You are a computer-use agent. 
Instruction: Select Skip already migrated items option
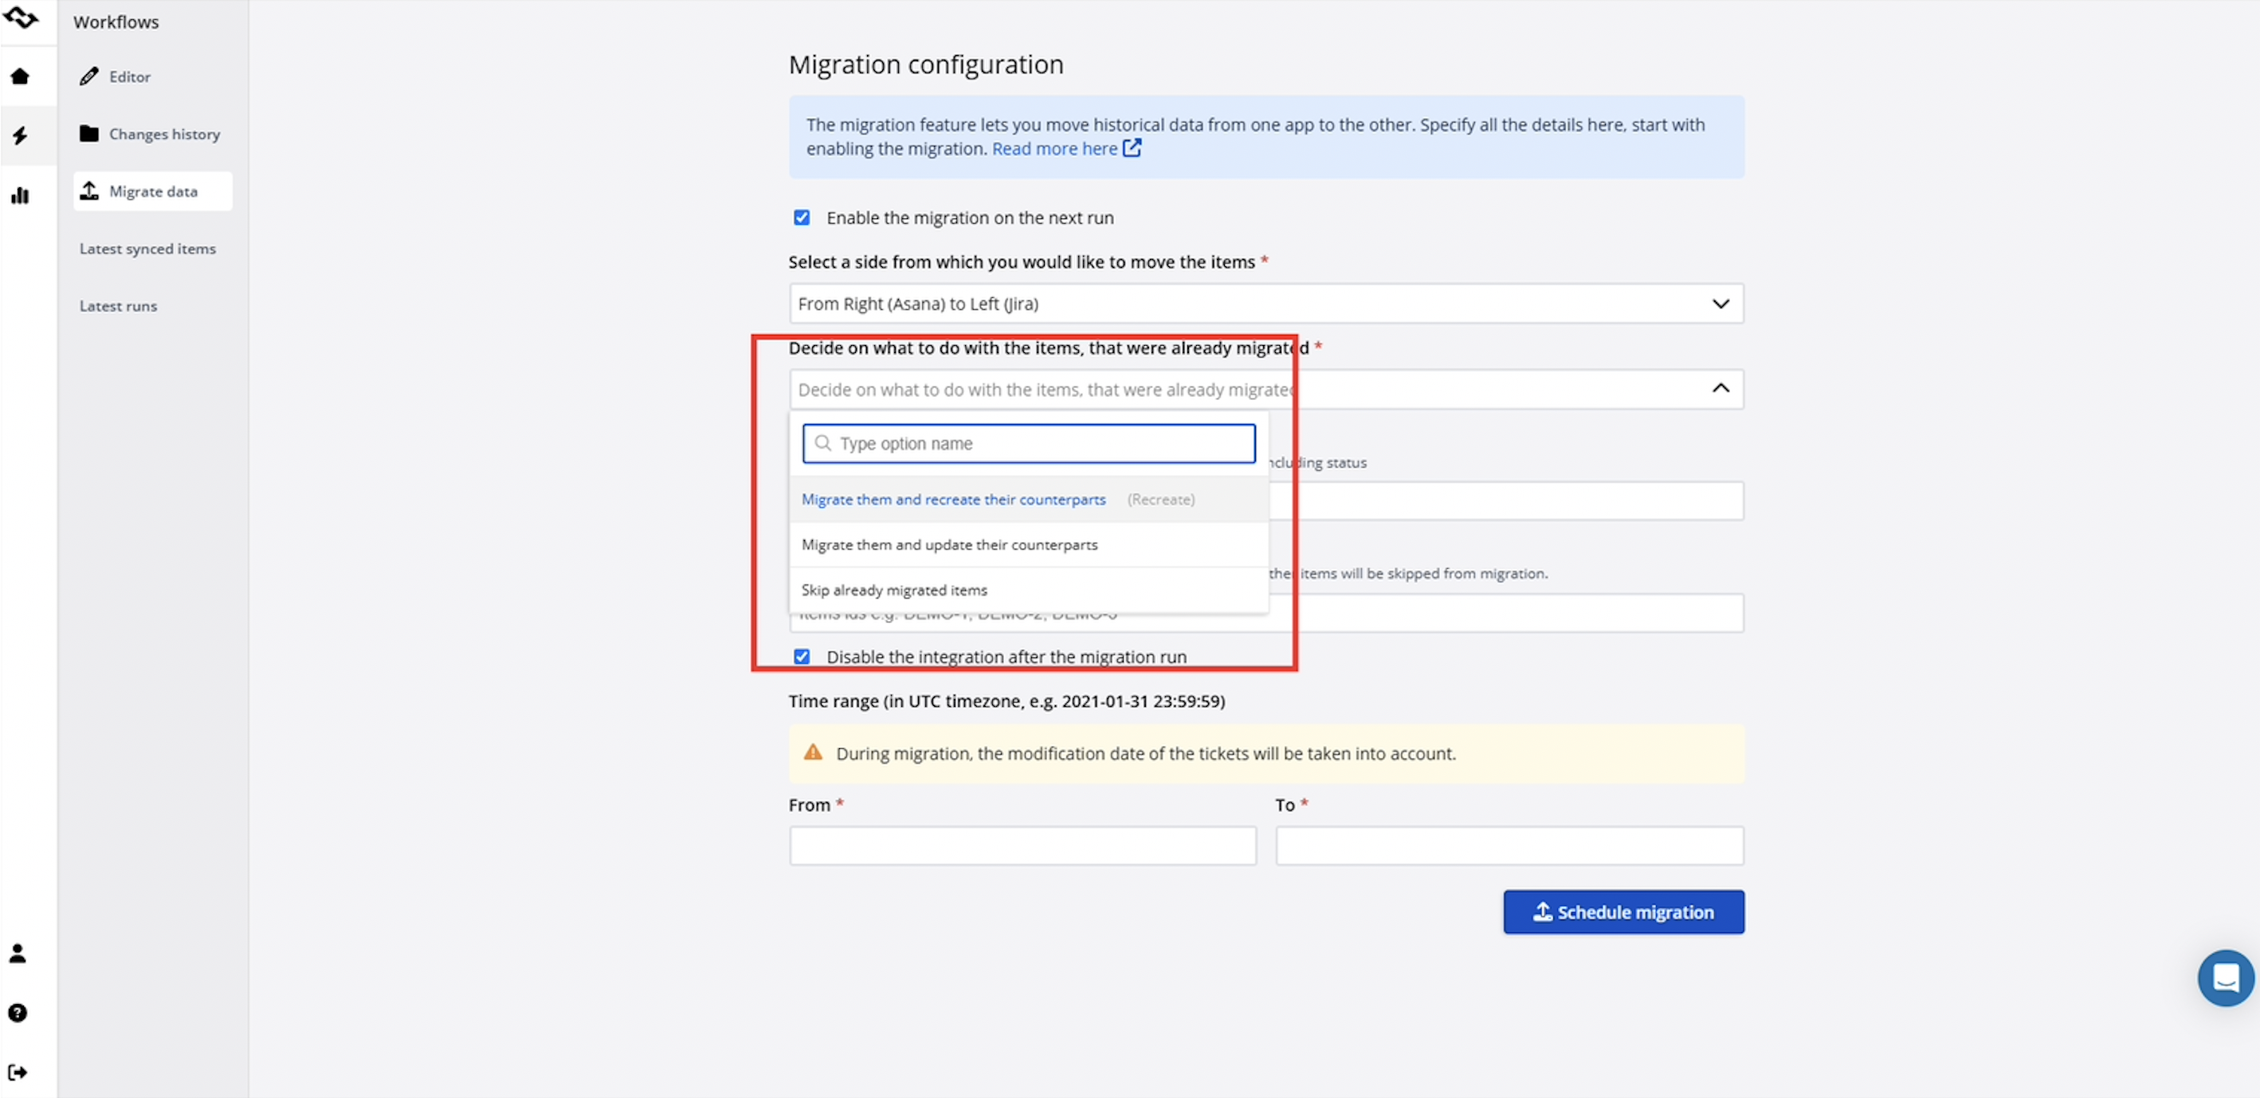[x=894, y=590]
